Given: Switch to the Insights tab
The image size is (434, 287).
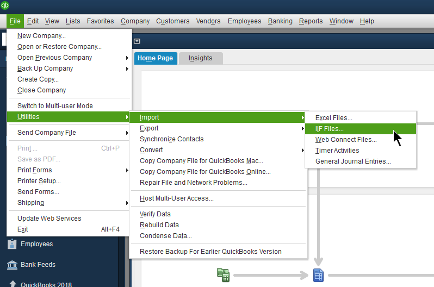Looking at the screenshot, I should click(200, 58).
